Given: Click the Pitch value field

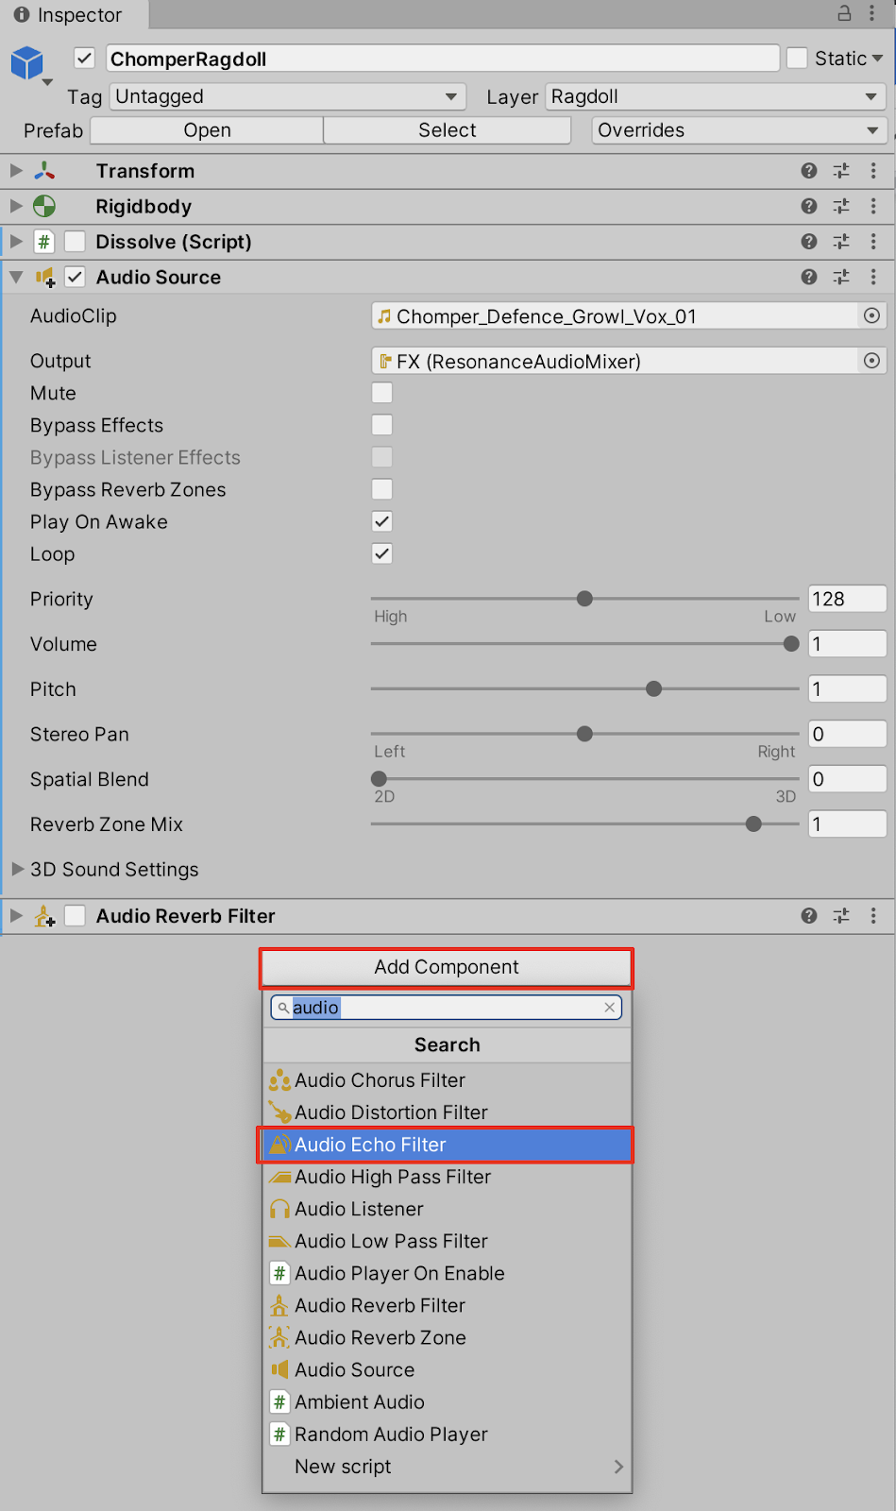Looking at the screenshot, I should click(847, 689).
